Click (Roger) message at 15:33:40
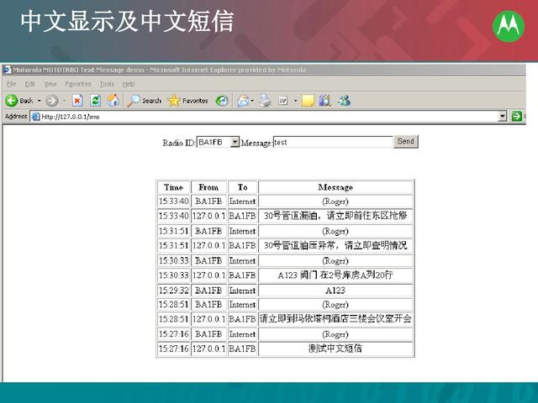 click(x=335, y=201)
